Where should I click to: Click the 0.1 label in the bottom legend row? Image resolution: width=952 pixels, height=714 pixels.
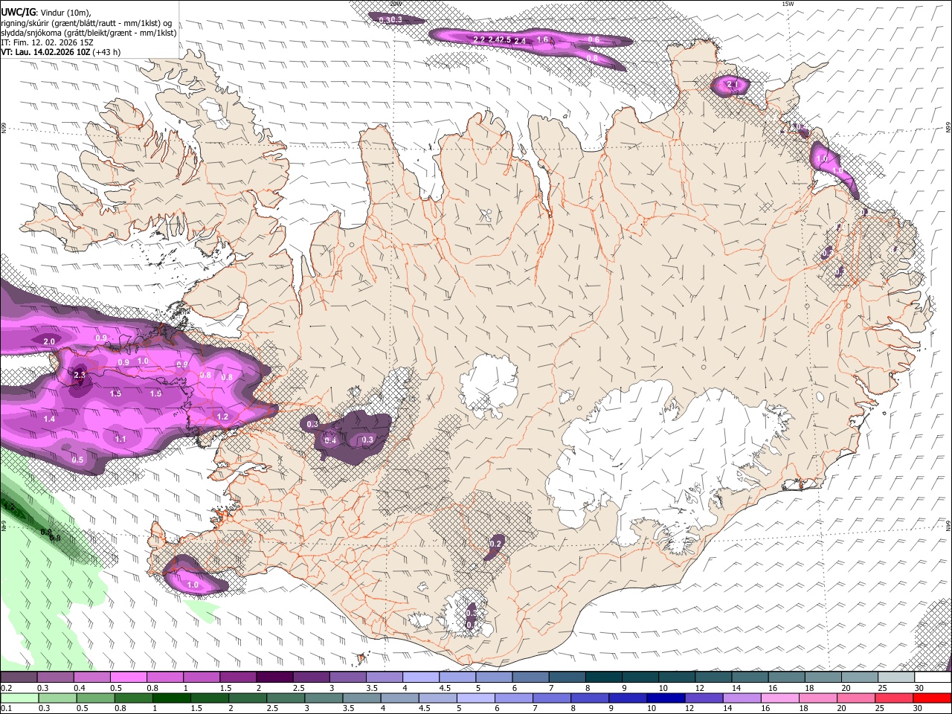[6, 709]
